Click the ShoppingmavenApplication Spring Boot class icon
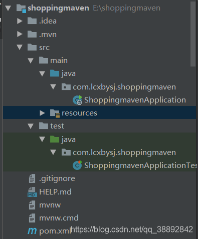Screen dimensions: 198x239 [x=78, y=100]
